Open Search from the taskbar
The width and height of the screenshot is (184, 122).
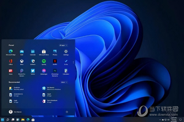tap(8, 120)
